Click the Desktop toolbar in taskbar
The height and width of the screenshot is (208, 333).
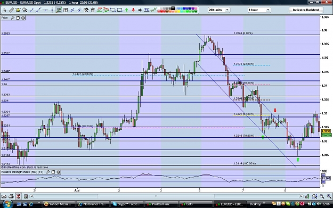tap(255, 204)
